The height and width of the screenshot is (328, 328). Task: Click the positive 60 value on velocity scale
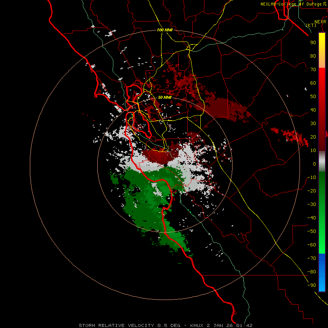tap(313, 83)
